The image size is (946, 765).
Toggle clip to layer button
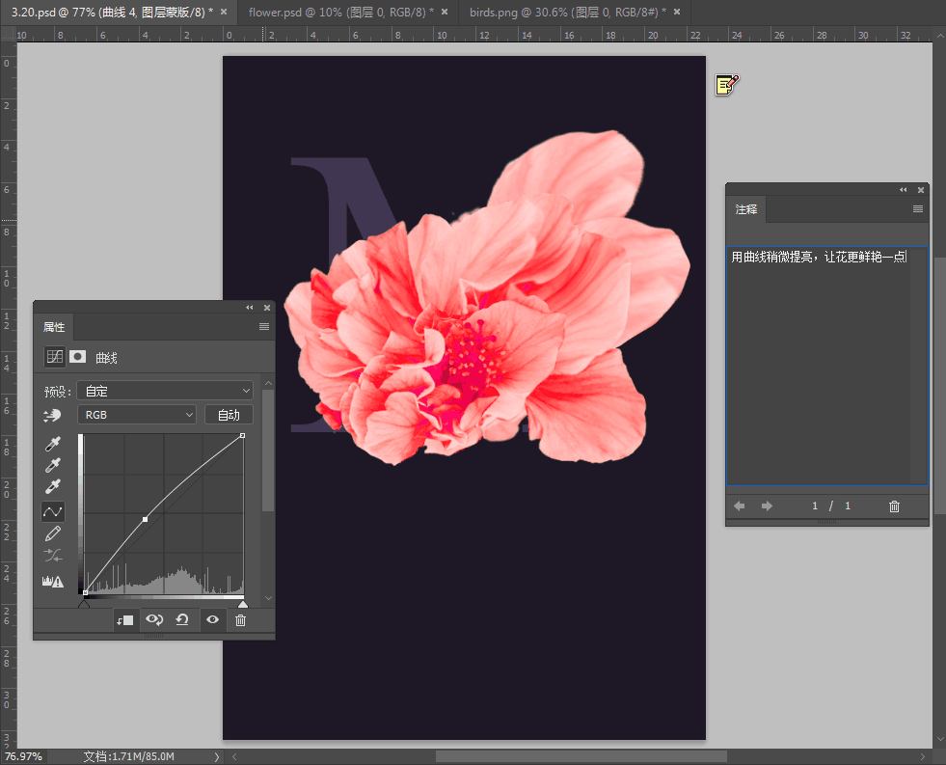point(124,620)
